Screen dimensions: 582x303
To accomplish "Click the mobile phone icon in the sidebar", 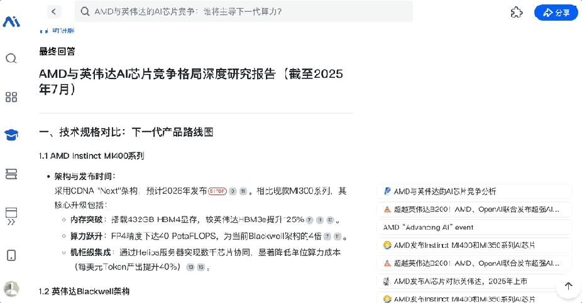I will [x=11, y=255].
